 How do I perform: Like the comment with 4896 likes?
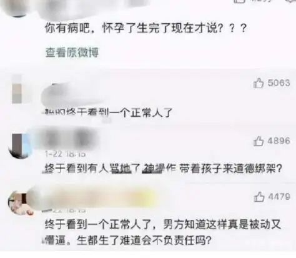pyautogui.click(x=259, y=141)
